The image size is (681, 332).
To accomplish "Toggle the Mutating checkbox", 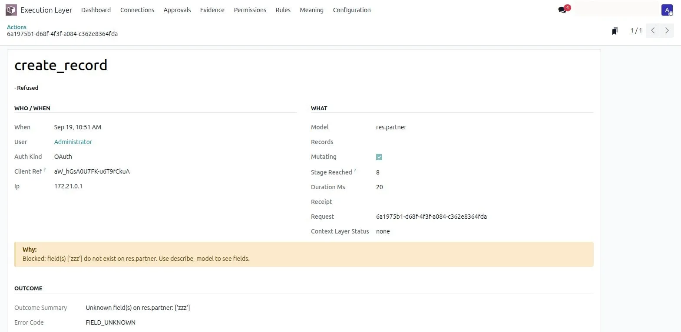I will tap(379, 157).
